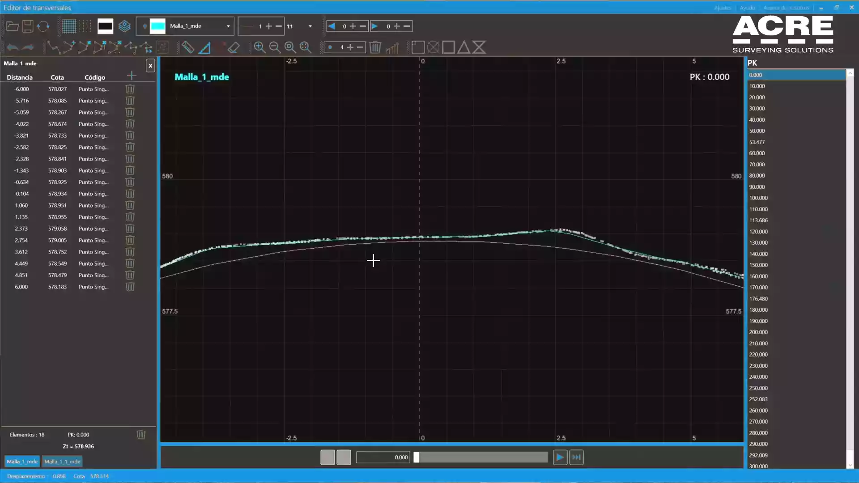Select the square corner shape icon

coord(418,47)
